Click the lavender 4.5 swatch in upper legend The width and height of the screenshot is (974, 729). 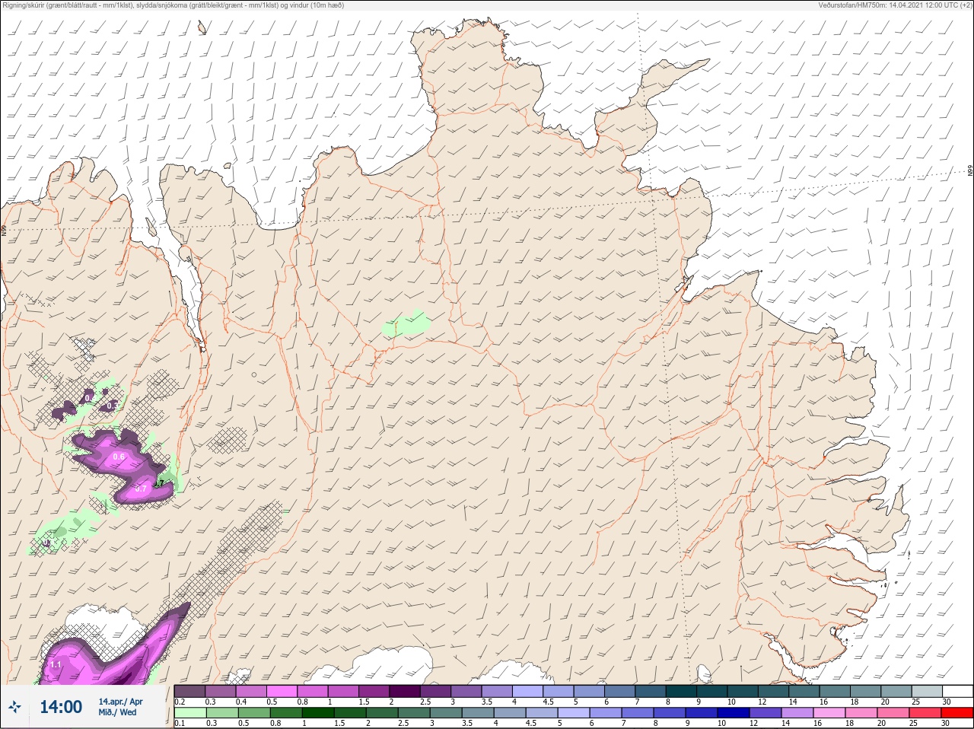(x=558, y=692)
